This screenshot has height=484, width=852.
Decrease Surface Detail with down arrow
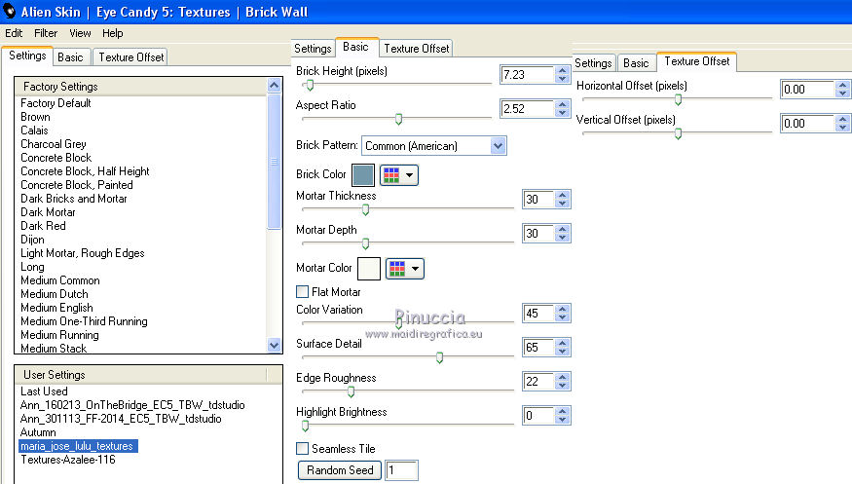[563, 352]
